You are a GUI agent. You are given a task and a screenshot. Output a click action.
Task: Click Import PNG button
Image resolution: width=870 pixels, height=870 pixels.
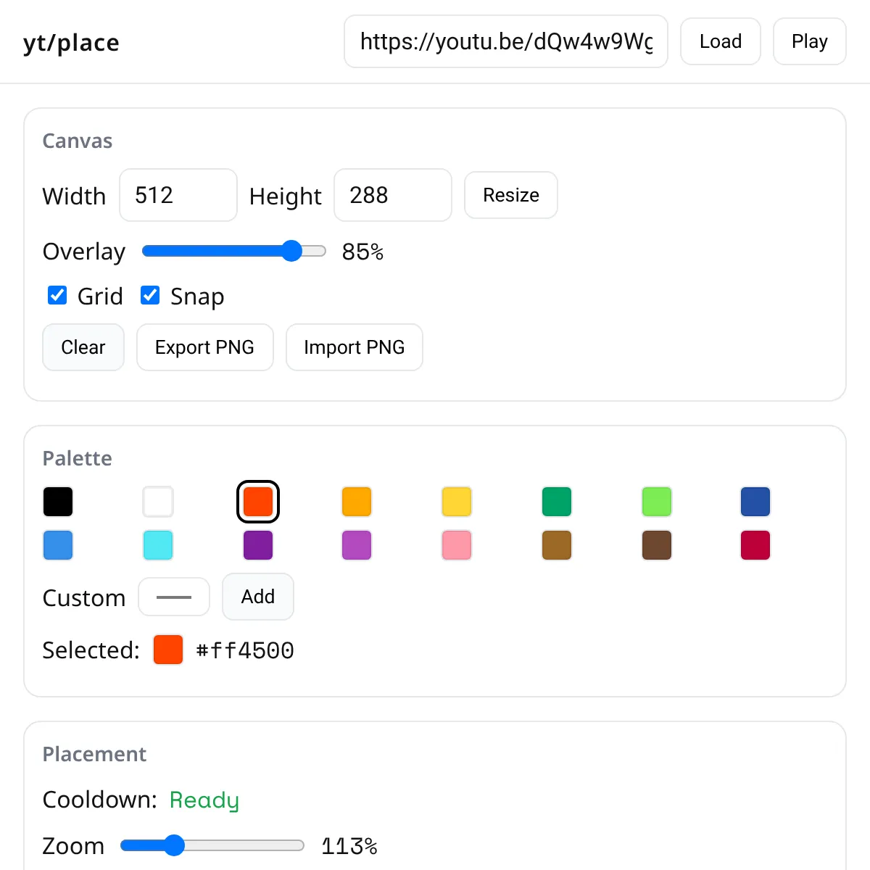pos(355,347)
